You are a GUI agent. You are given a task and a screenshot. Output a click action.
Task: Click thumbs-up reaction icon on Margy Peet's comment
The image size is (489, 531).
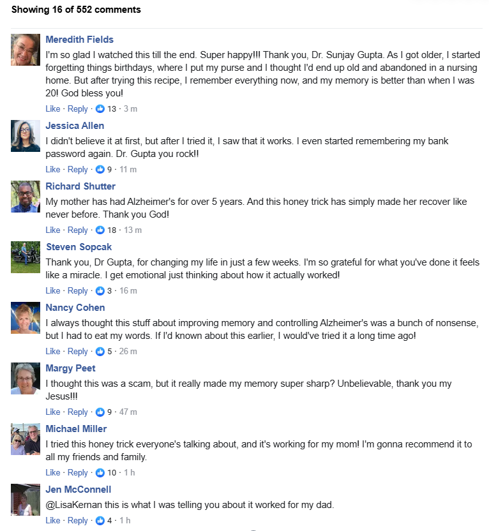[x=100, y=412]
